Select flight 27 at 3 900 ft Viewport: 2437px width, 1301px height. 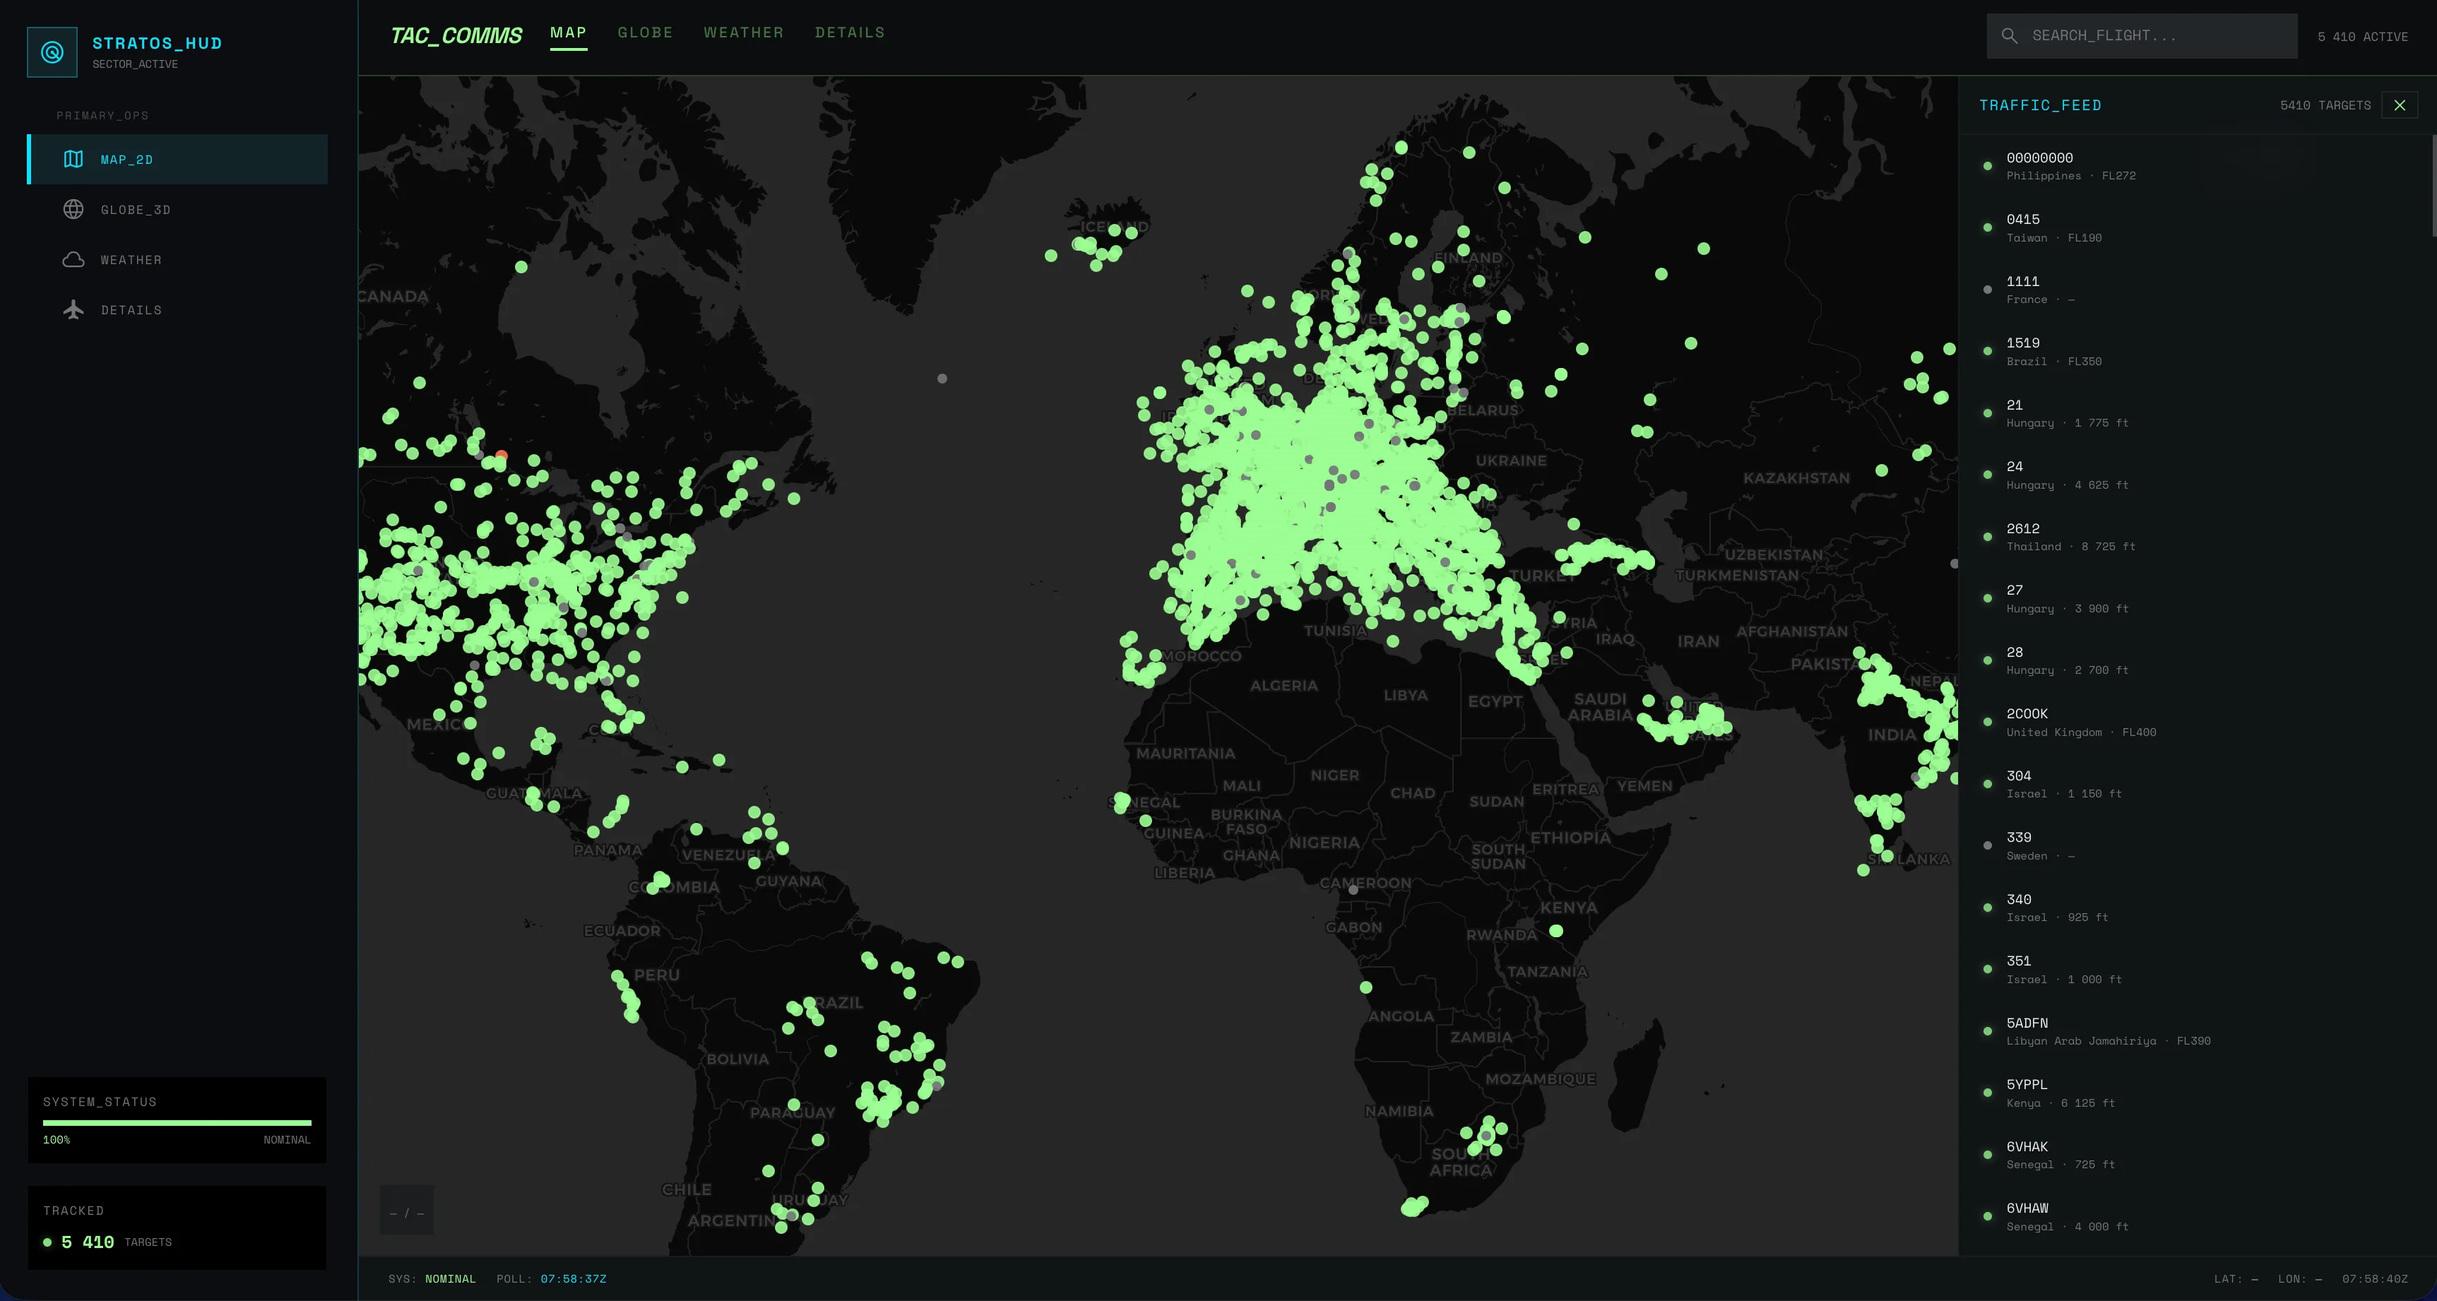click(x=2195, y=599)
